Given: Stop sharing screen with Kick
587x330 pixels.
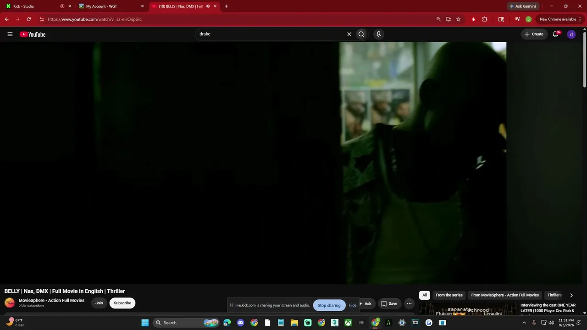Looking at the screenshot, I should click(x=329, y=305).
